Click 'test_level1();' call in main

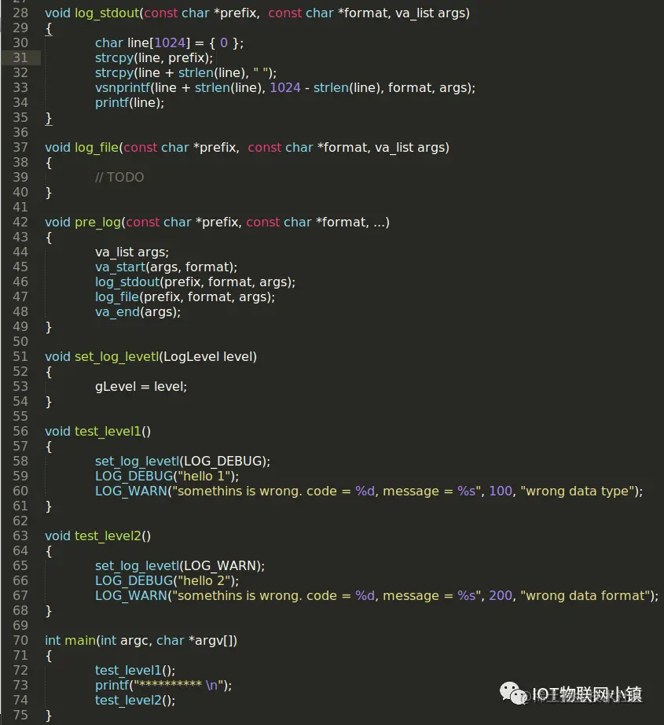pyautogui.click(x=135, y=671)
